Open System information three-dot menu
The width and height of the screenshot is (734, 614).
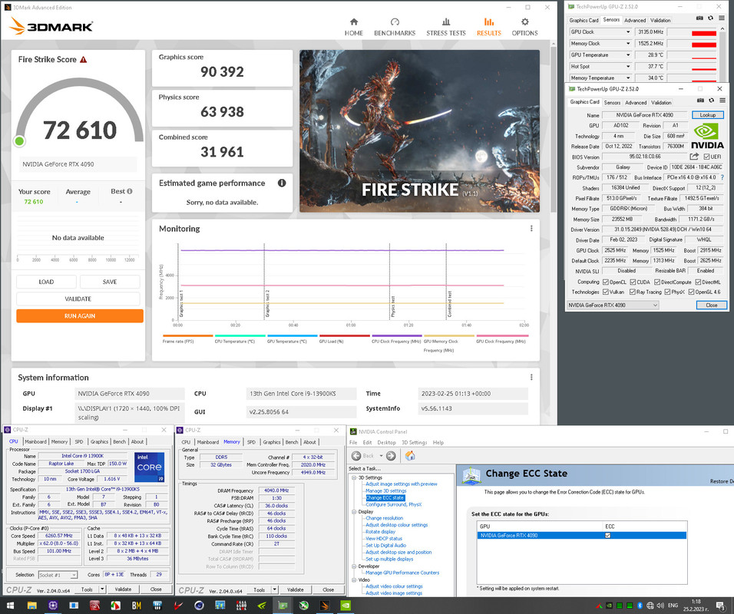click(x=531, y=377)
